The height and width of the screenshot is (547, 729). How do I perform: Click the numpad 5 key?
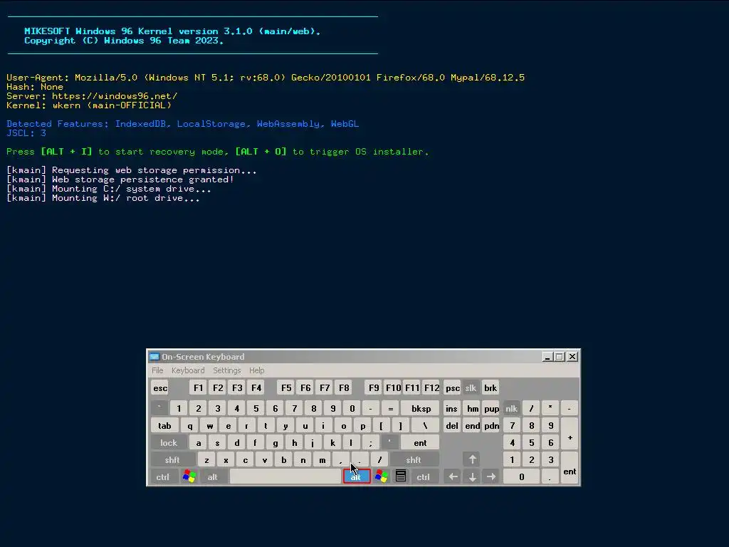click(x=531, y=443)
